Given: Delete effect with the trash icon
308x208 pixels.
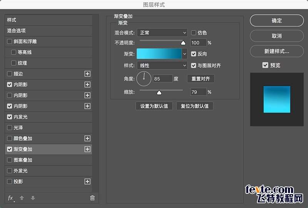Looking at the screenshot, I should pyautogui.click(x=92, y=198).
